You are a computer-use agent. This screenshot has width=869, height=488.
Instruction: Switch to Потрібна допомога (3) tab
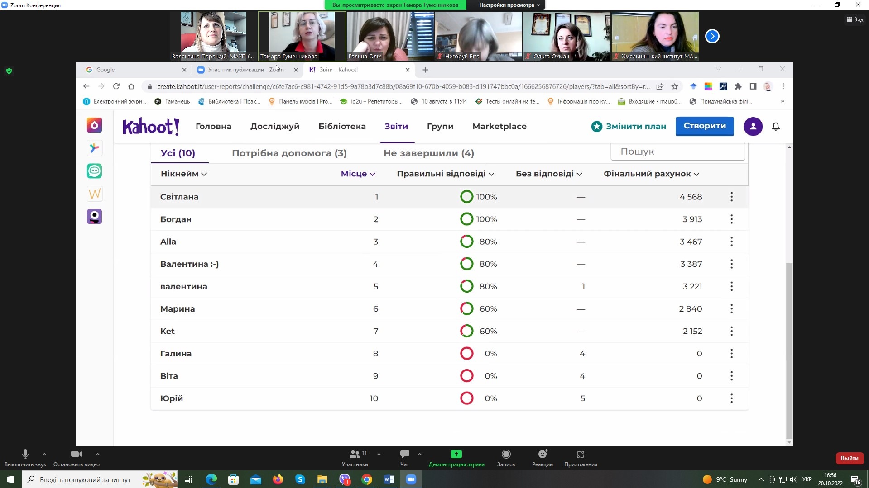click(x=289, y=153)
